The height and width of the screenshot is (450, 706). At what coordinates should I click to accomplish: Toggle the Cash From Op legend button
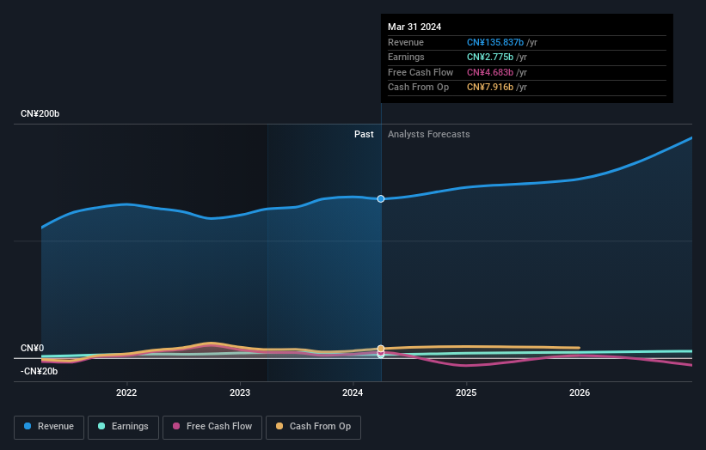313,427
